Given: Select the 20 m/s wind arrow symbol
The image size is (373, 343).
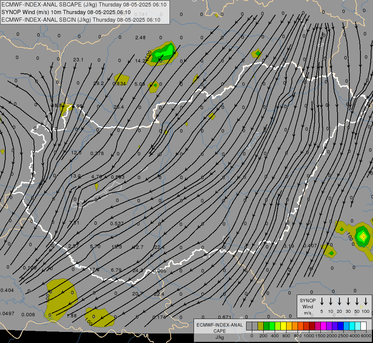Looking at the screenshot, I should pos(339,301).
